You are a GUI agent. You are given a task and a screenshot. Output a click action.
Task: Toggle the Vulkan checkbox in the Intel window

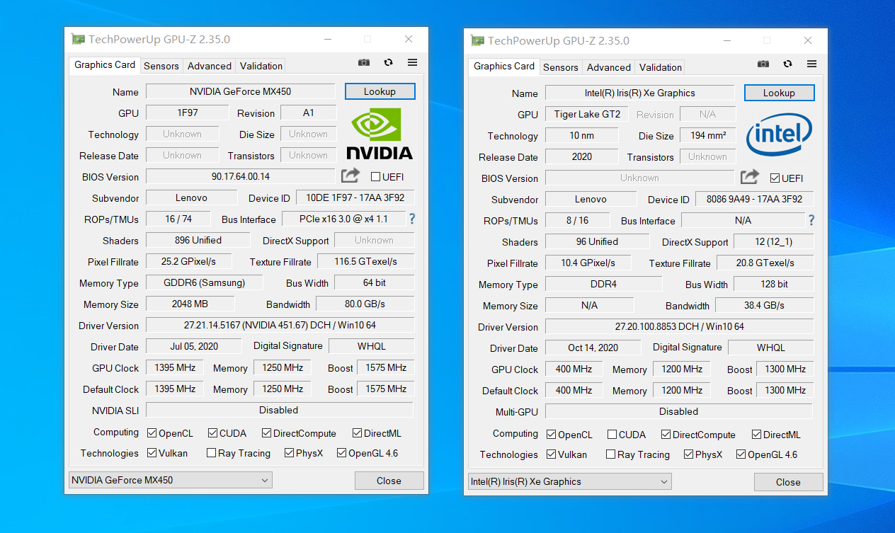[x=551, y=454]
